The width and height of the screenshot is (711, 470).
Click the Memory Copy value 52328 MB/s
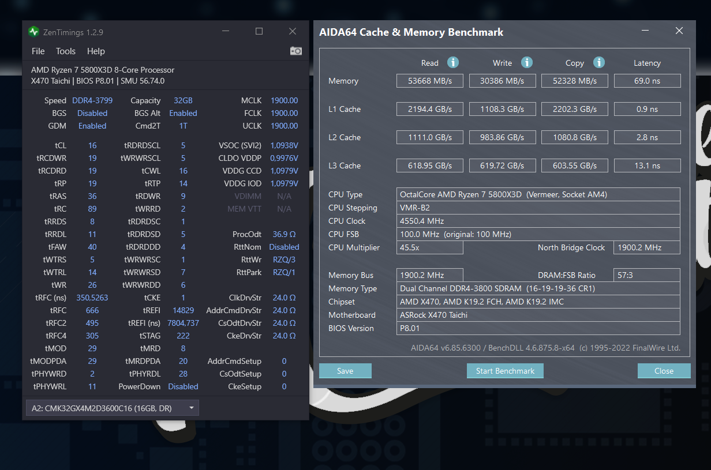(575, 81)
